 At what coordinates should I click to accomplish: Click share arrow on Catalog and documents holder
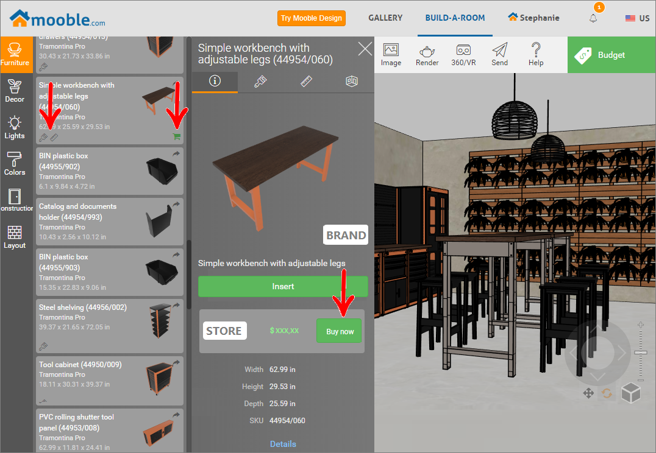[x=176, y=205]
